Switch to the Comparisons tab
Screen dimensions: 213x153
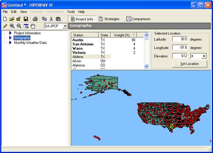pyautogui.click(x=138, y=19)
